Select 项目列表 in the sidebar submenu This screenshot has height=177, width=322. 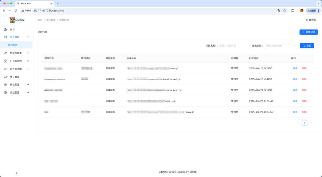13,45
